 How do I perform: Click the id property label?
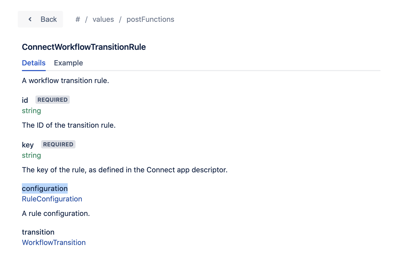point(25,100)
